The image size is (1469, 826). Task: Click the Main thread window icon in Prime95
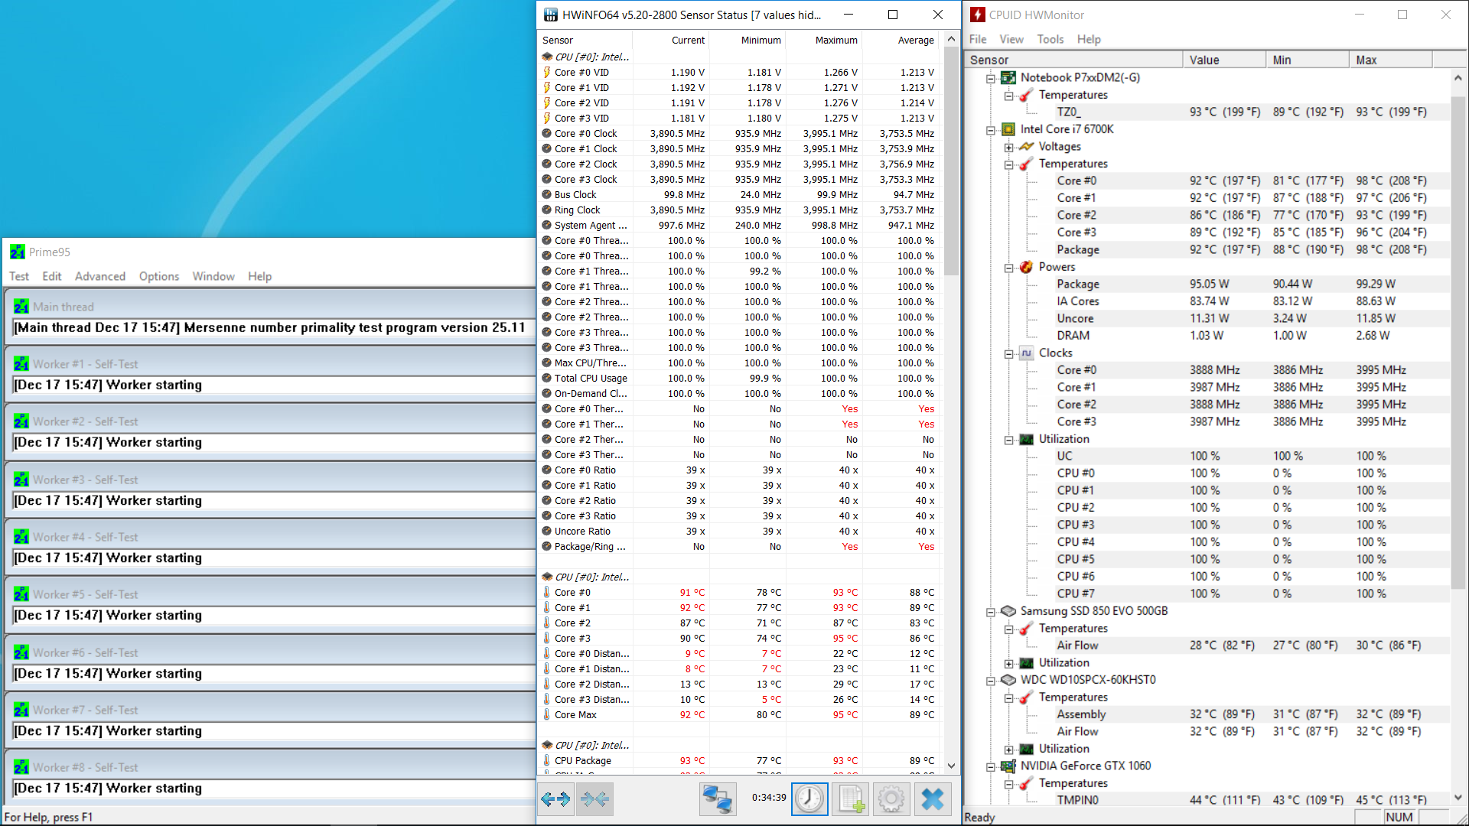21,307
